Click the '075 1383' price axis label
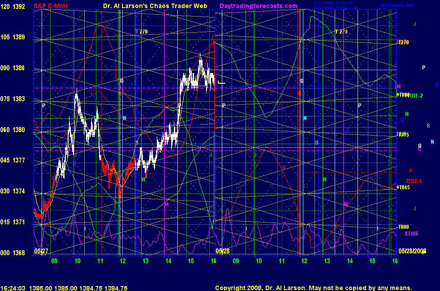The width and height of the screenshot is (440, 291). pos(13,98)
